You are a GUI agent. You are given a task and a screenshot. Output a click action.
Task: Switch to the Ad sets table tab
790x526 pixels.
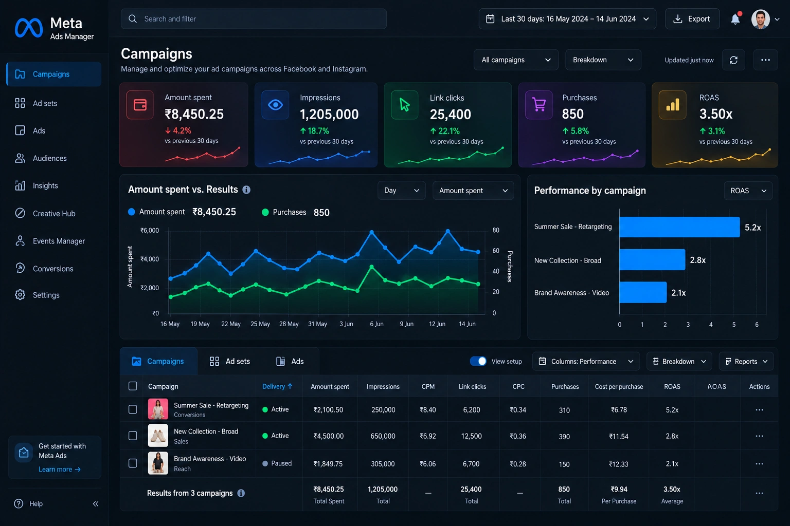point(230,361)
